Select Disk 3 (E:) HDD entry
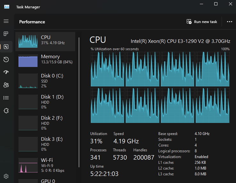 tap(45, 144)
